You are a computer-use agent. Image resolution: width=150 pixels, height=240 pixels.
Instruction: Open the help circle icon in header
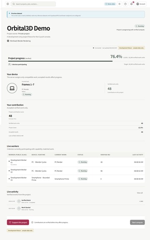(x=125, y=4)
